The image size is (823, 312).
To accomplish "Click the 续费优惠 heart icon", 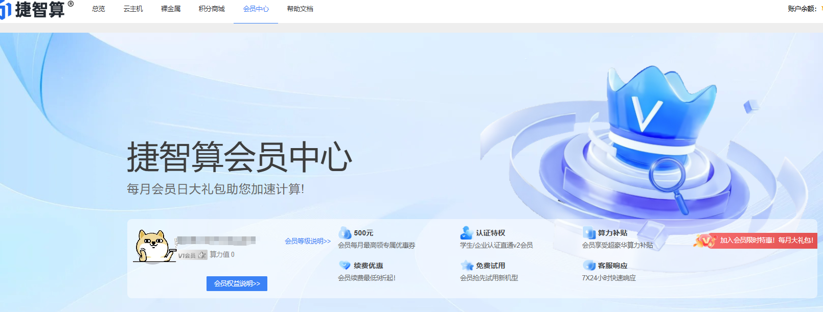I will click(345, 266).
